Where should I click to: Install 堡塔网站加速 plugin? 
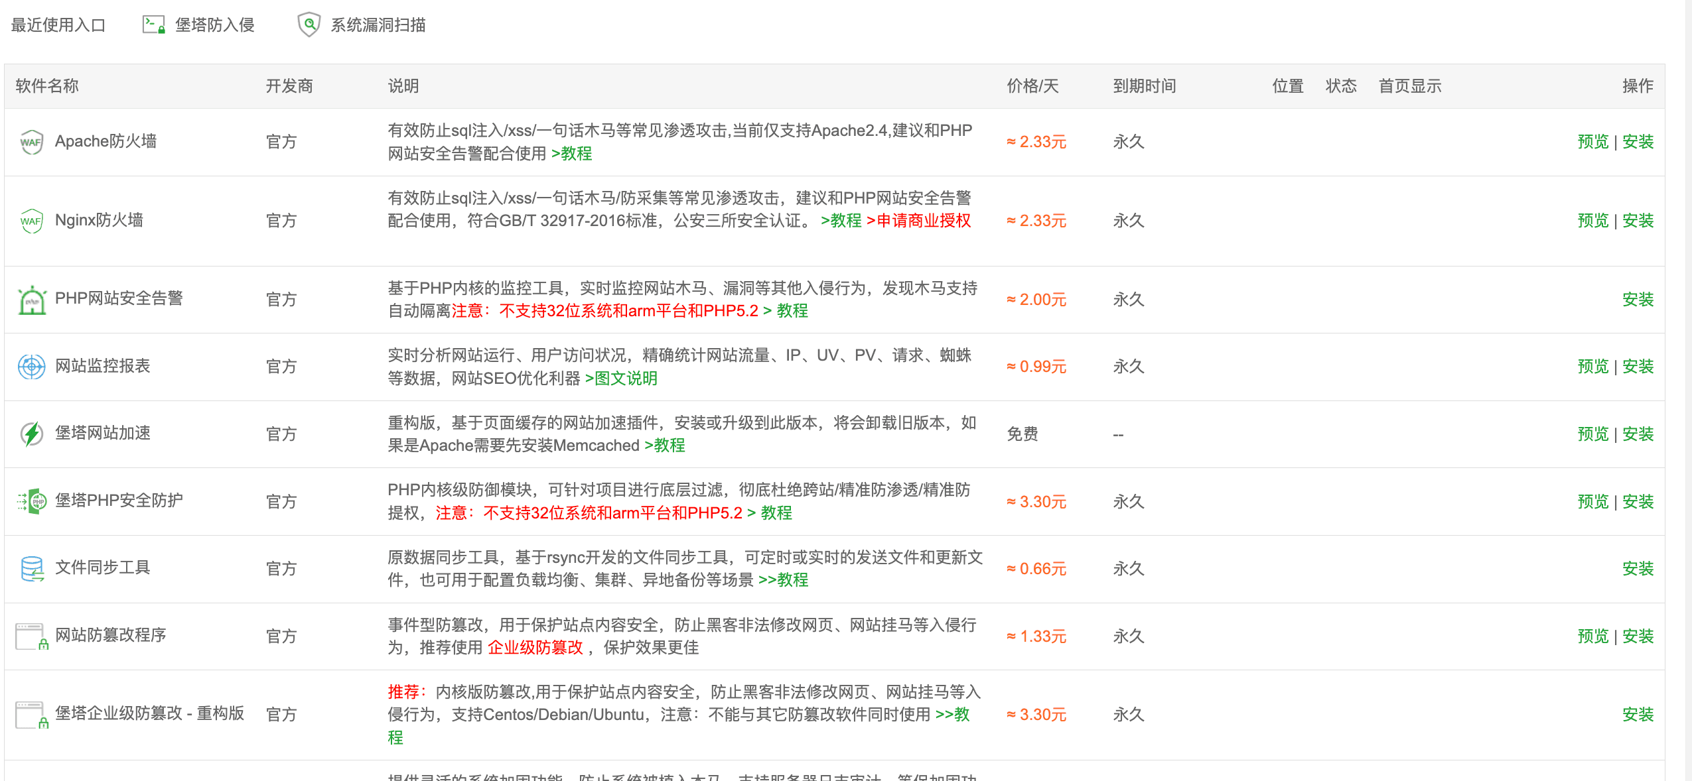click(x=1638, y=434)
